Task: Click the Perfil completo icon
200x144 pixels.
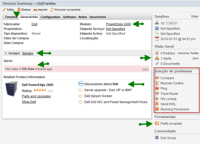Action: (157, 123)
